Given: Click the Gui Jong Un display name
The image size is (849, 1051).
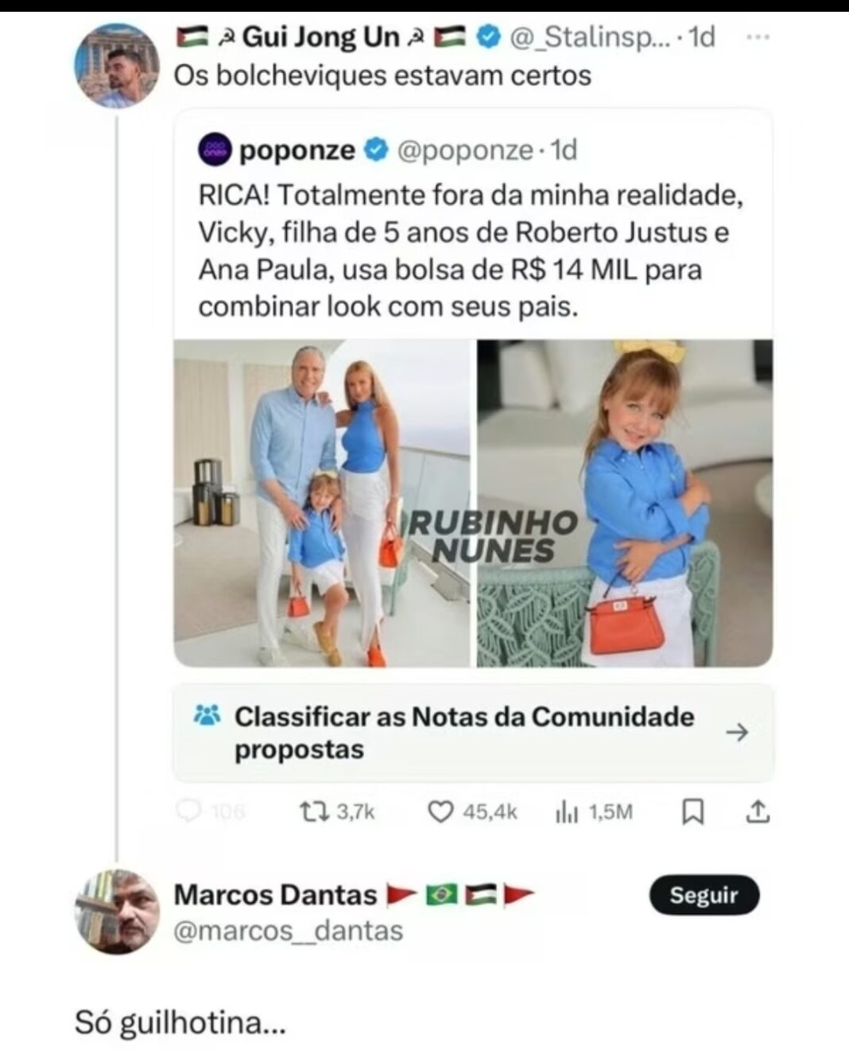Looking at the screenshot, I should 320,37.
